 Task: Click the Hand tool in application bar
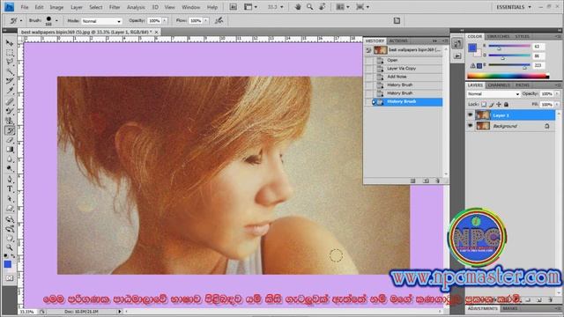(x=298, y=7)
